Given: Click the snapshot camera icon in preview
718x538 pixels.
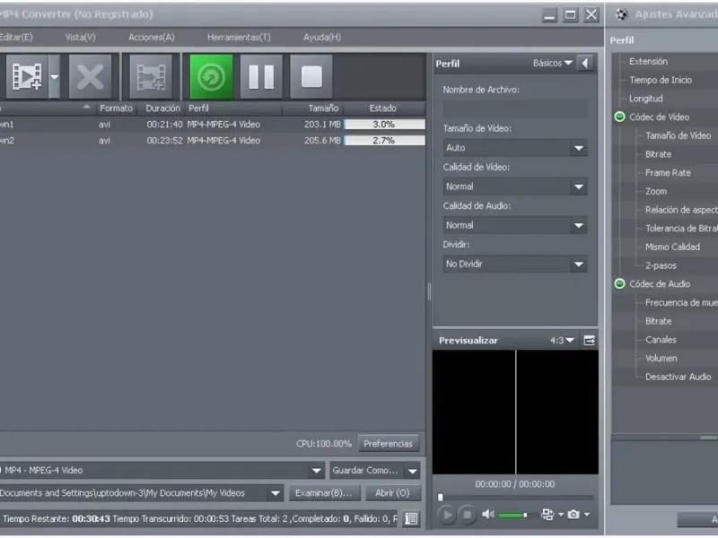Looking at the screenshot, I should (574, 515).
